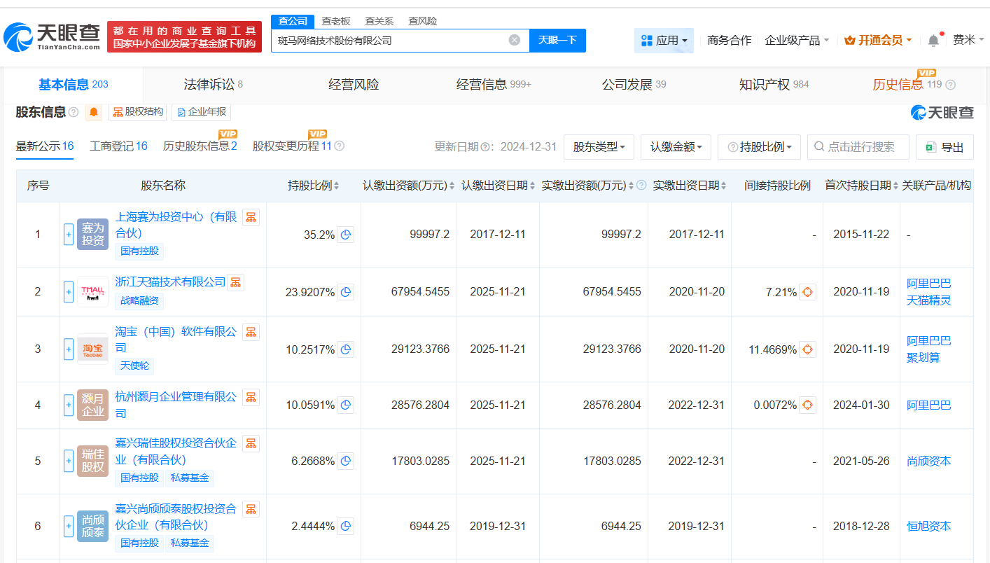Click the 导出 export button
Image resolution: width=990 pixels, height=563 pixels.
[x=944, y=147]
